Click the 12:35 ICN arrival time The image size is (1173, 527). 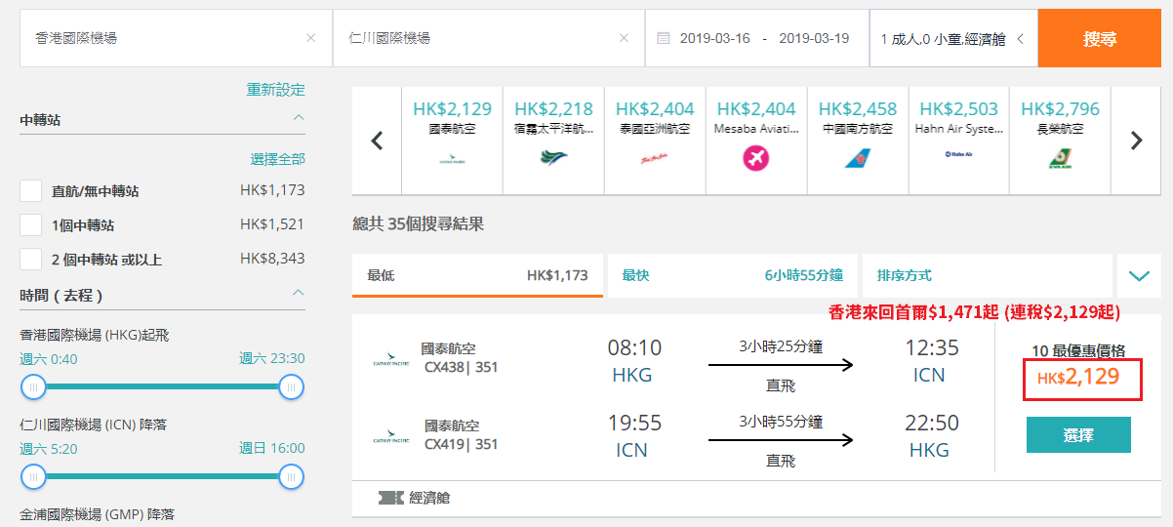[x=932, y=347]
